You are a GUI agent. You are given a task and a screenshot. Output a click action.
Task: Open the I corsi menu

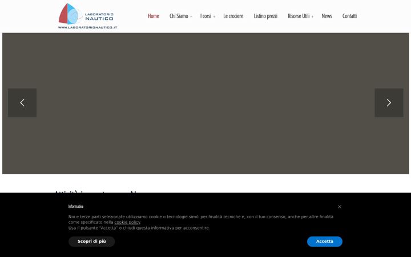[x=205, y=16]
